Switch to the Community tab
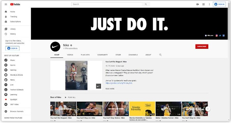 pos(103,55)
